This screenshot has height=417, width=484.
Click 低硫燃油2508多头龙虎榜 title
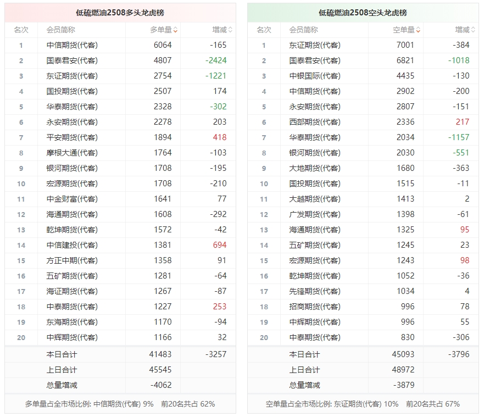pos(120,13)
